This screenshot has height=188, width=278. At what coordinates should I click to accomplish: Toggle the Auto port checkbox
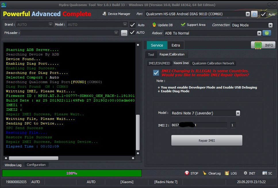[263, 14]
